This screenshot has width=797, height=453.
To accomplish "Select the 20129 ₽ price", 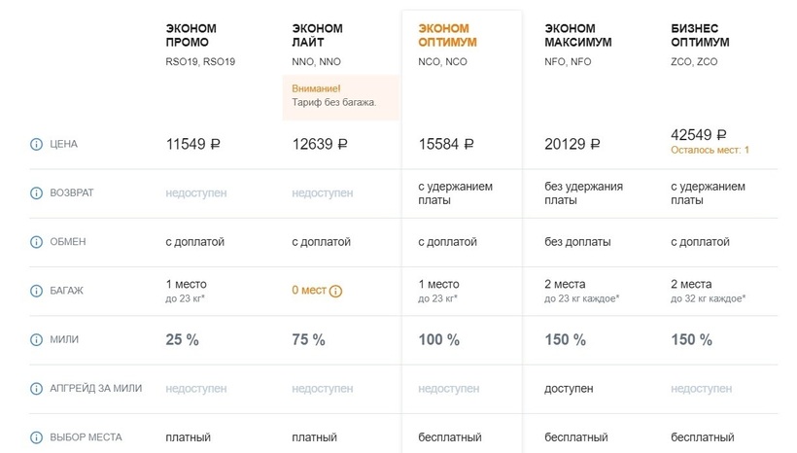I will tap(572, 145).
